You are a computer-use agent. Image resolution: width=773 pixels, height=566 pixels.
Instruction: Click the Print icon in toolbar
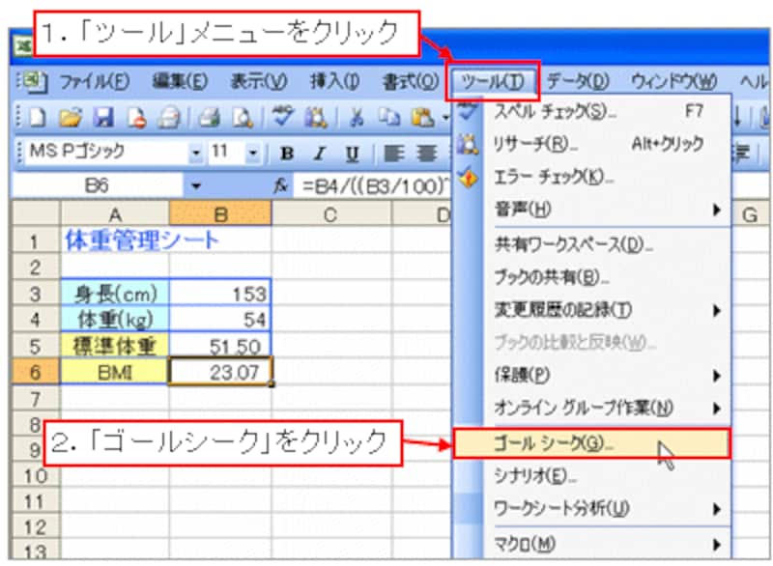(209, 118)
